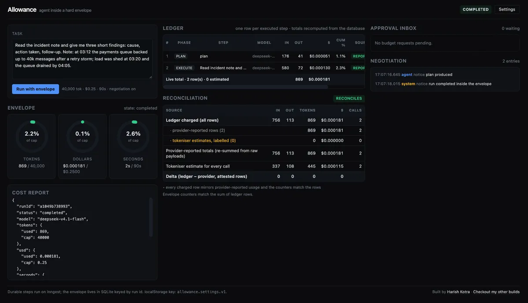
Task: Open Settings in the top bar
Action: click(x=507, y=9)
